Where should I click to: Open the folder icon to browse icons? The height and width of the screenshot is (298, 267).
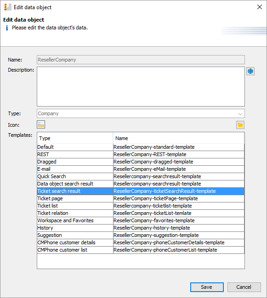240,125
